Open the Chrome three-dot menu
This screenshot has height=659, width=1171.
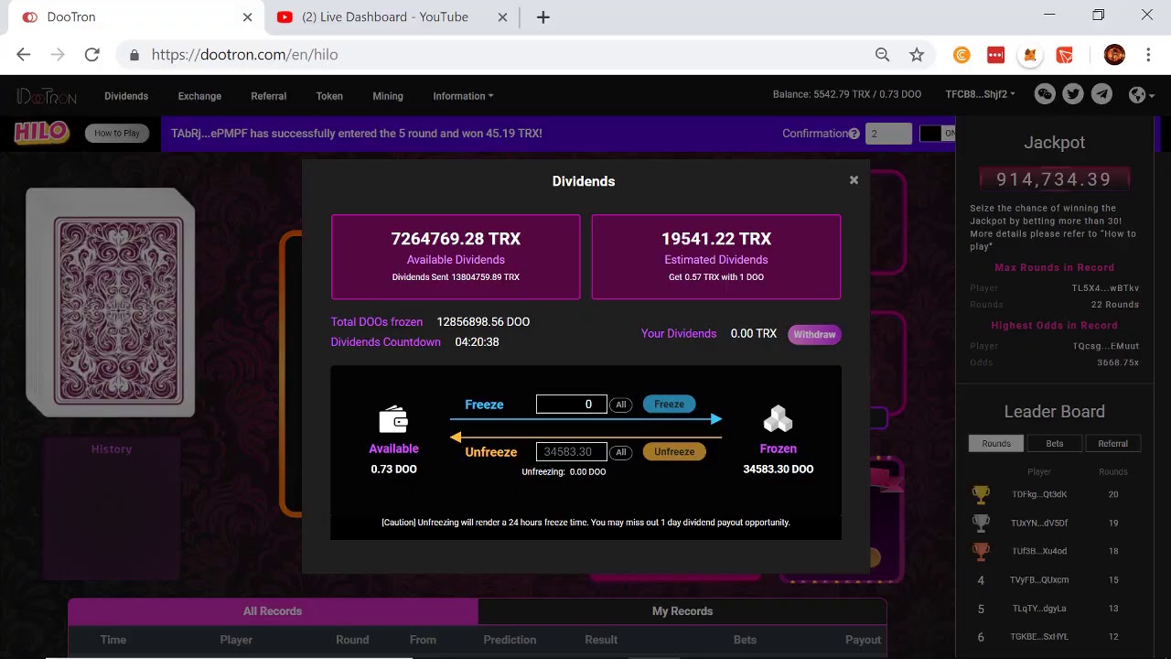pyautogui.click(x=1148, y=55)
